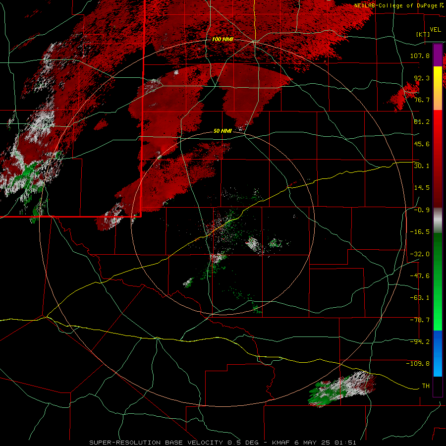Viewport: 446px width, 446px height.
Task: Click the -47.6 velocity scale value
Action: pos(420,276)
